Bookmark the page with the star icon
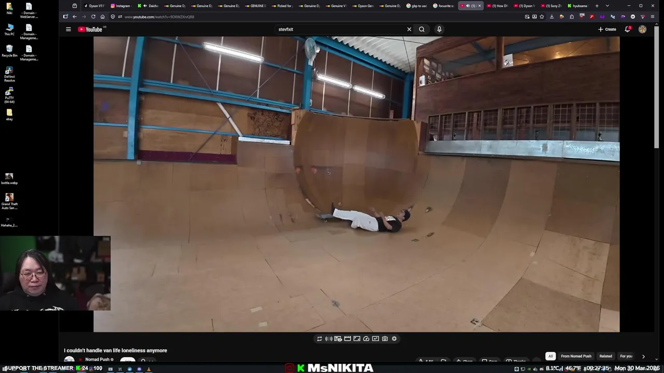Image resolution: width=664 pixels, height=373 pixels. tap(542, 17)
